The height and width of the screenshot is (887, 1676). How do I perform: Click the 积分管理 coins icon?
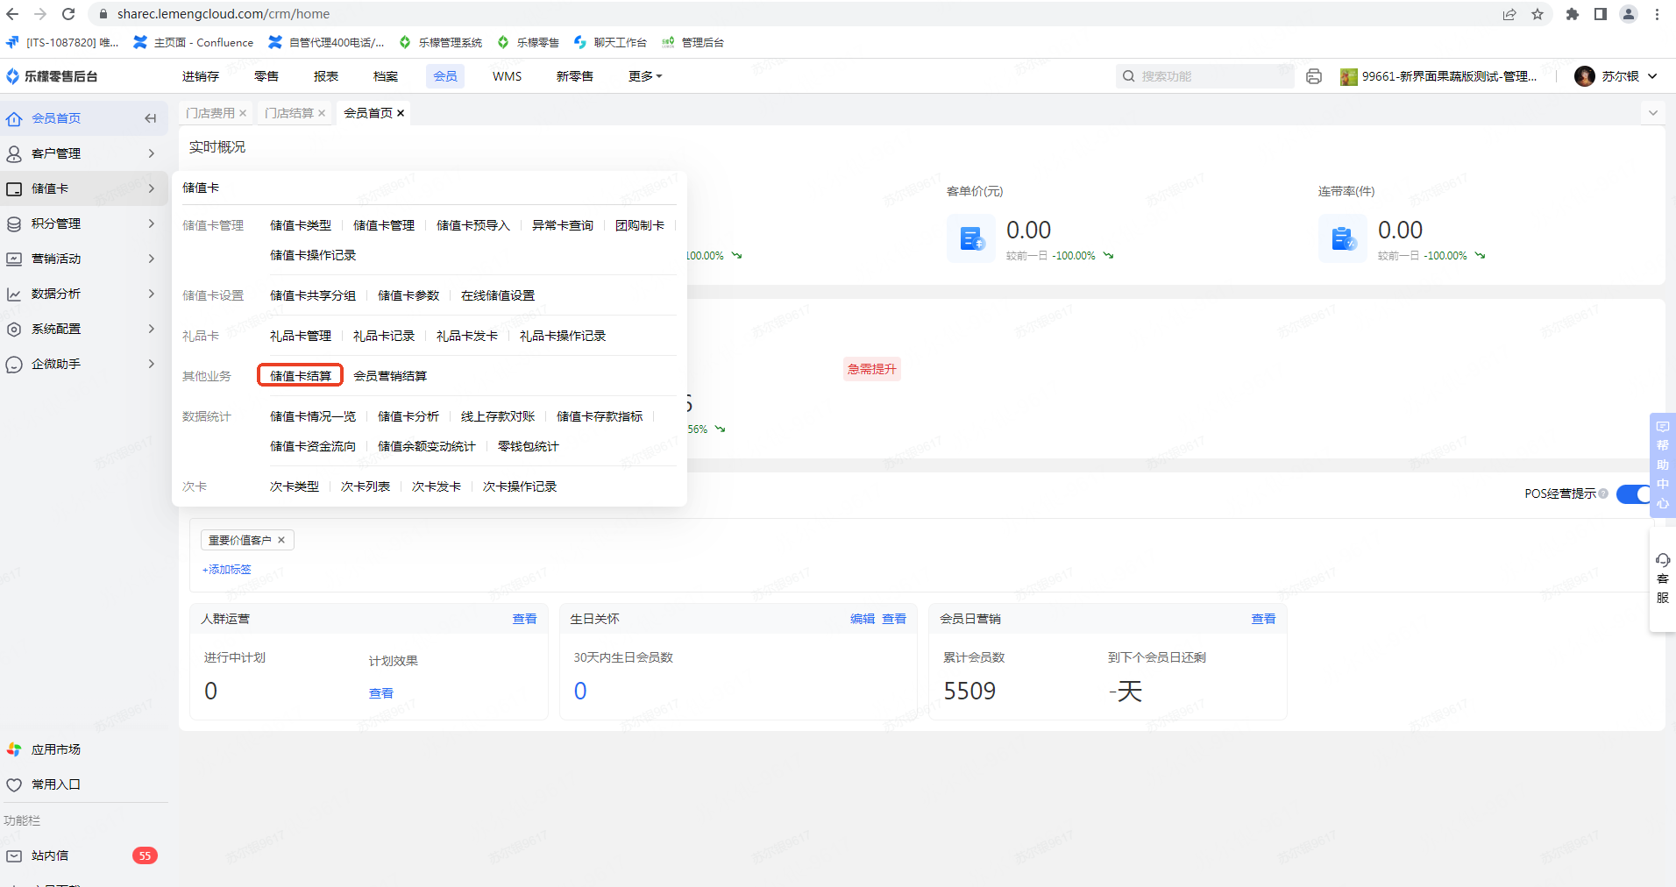click(x=14, y=224)
